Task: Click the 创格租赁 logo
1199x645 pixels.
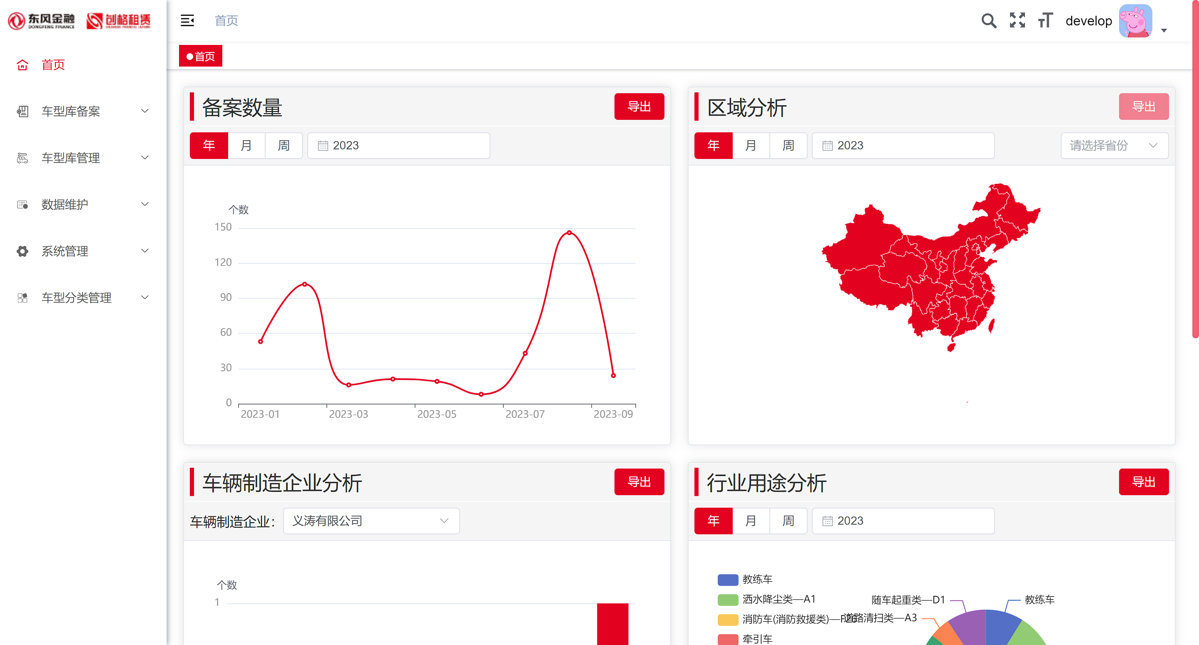Action: tap(119, 20)
